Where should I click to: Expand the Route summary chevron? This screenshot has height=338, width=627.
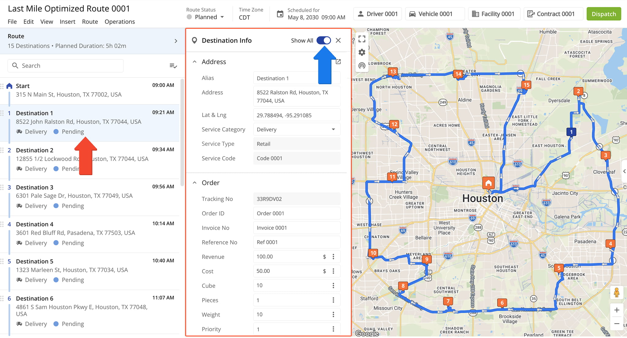click(176, 41)
